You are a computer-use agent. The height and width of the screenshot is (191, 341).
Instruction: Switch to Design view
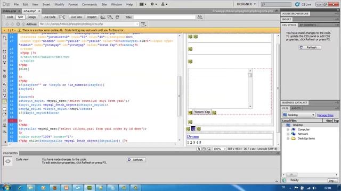click(31, 17)
